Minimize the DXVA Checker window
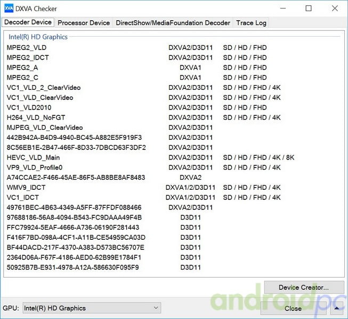 coord(283,9)
